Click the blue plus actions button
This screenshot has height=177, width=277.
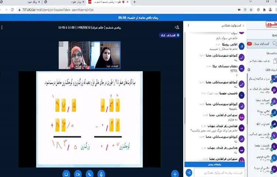click(175, 174)
